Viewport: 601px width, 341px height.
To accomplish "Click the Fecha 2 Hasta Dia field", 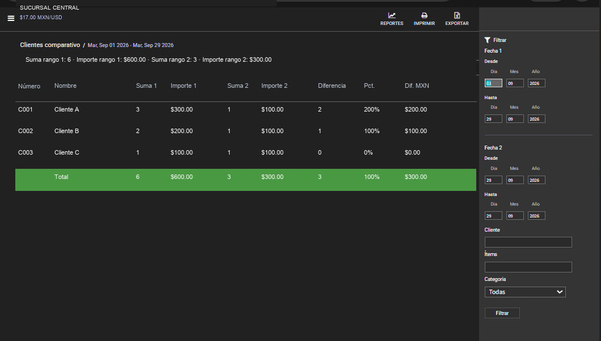I will point(493,215).
